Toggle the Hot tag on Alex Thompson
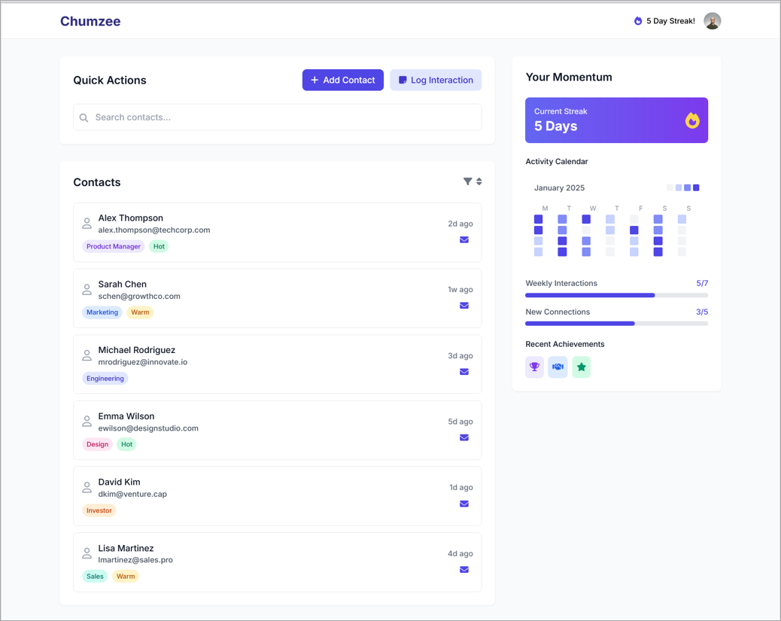 [159, 246]
